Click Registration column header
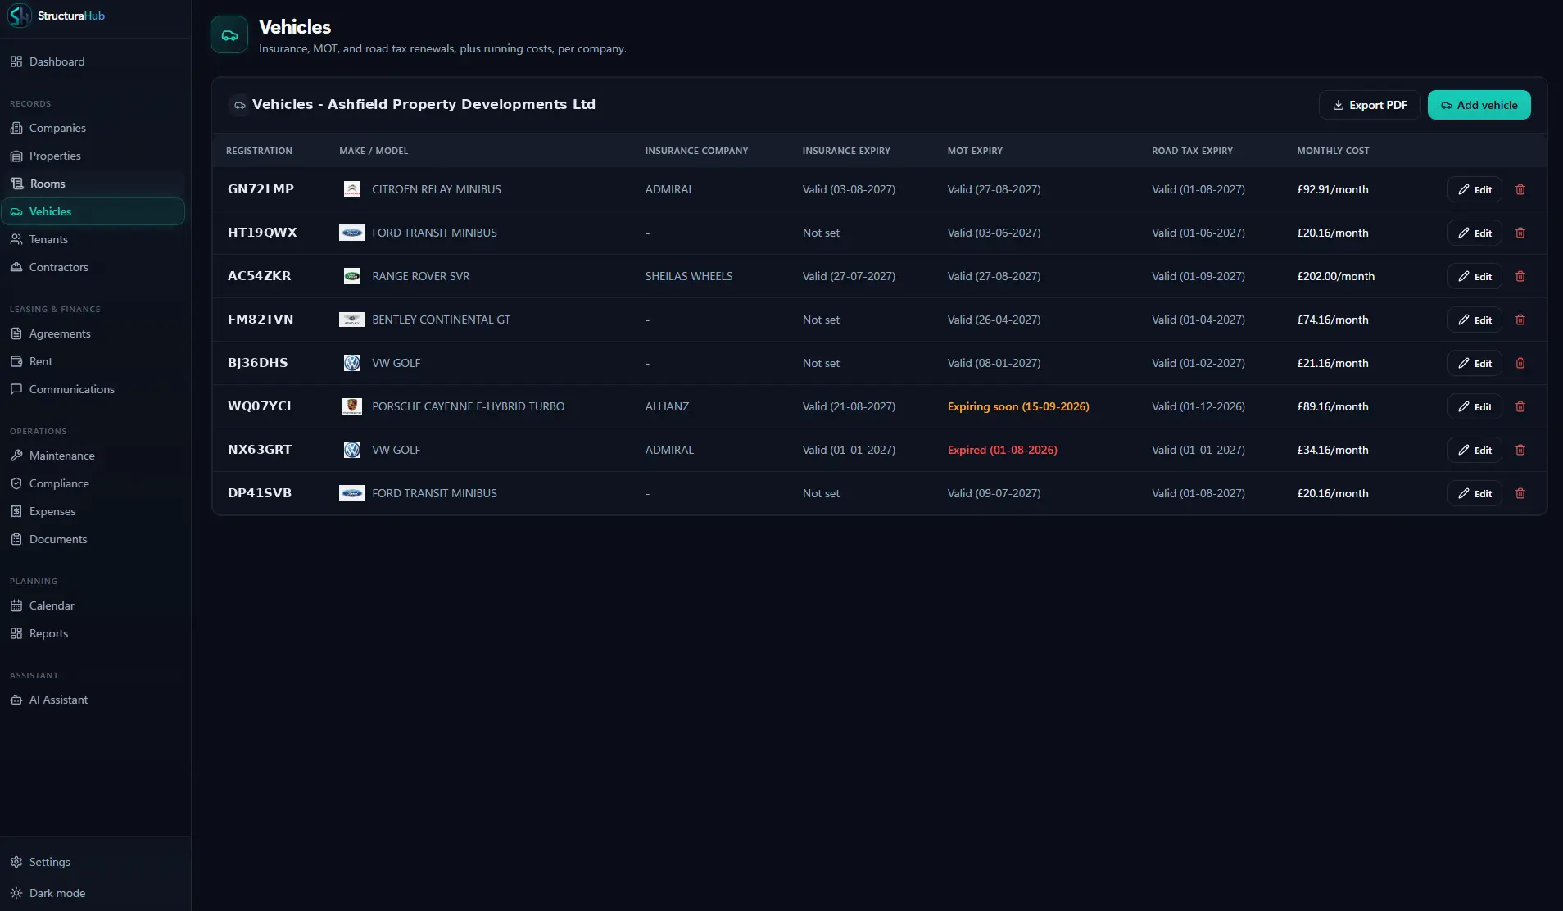The height and width of the screenshot is (911, 1563). pyautogui.click(x=259, y=151)
